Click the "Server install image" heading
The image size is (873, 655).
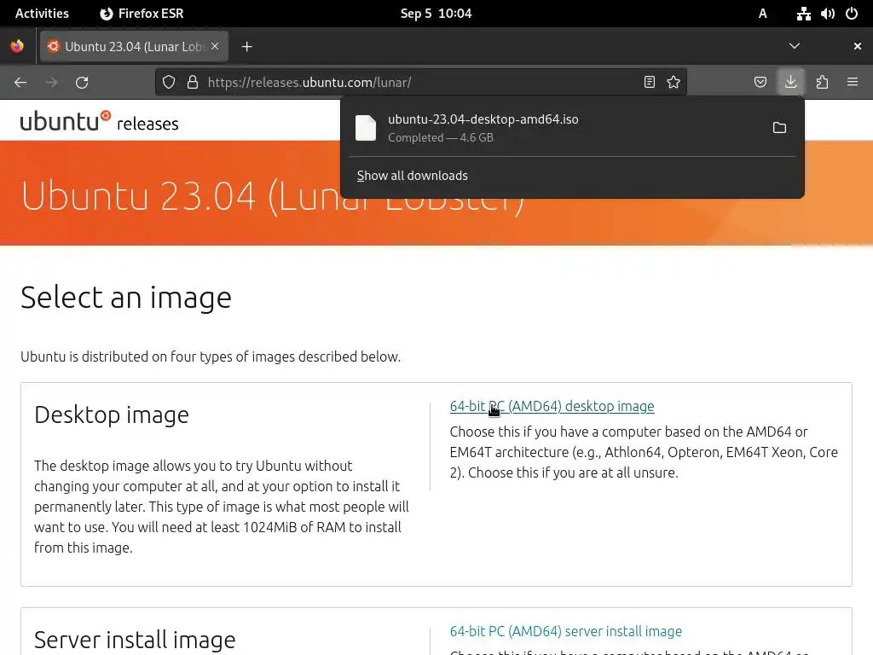point(135,640)
